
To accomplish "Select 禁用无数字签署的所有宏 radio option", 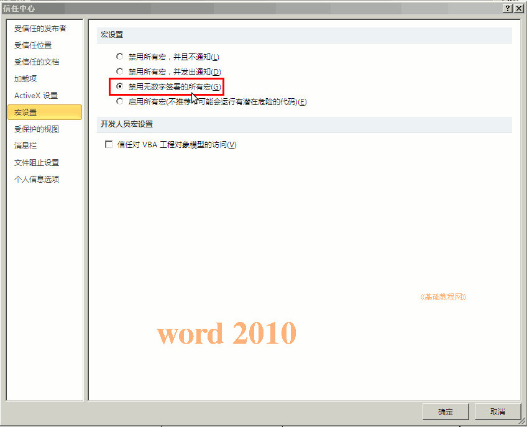I will point(120,86).
